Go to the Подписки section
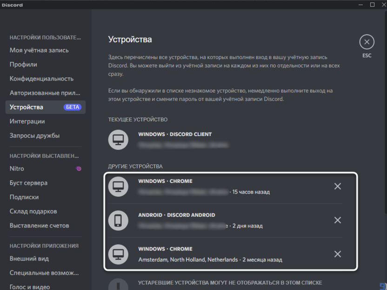This screenshot has width=387, height=290. (24, 197)
